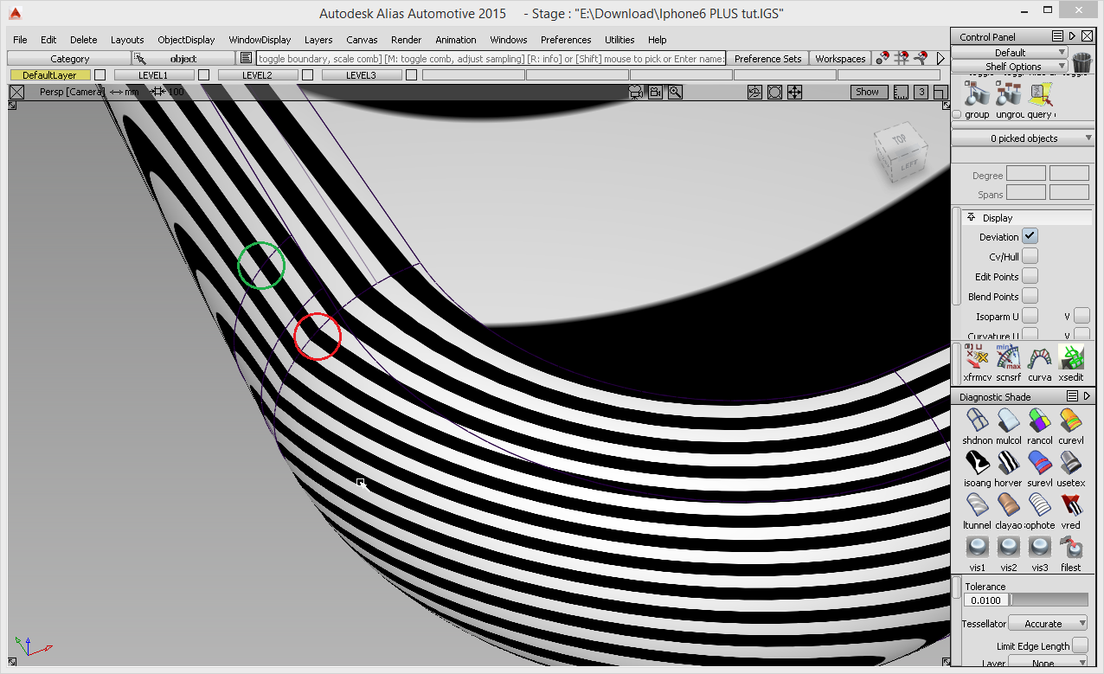Enable the Isoparm U checkbox
This screenshot has width=1104, height=674.
tap(1030, 316)
